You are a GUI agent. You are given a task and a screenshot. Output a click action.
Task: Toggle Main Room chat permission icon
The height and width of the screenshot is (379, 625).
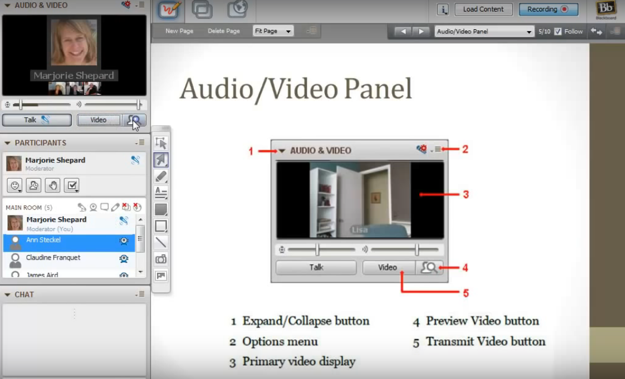click(x=105, y=207)
